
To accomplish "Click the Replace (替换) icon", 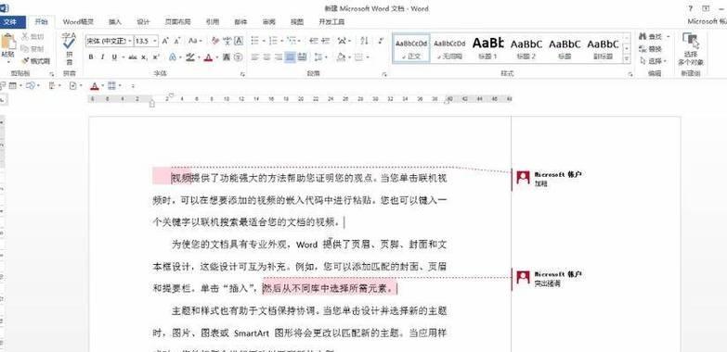I will (643, 48).
